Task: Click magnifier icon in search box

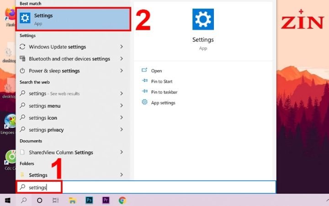Action: point(22,187)
